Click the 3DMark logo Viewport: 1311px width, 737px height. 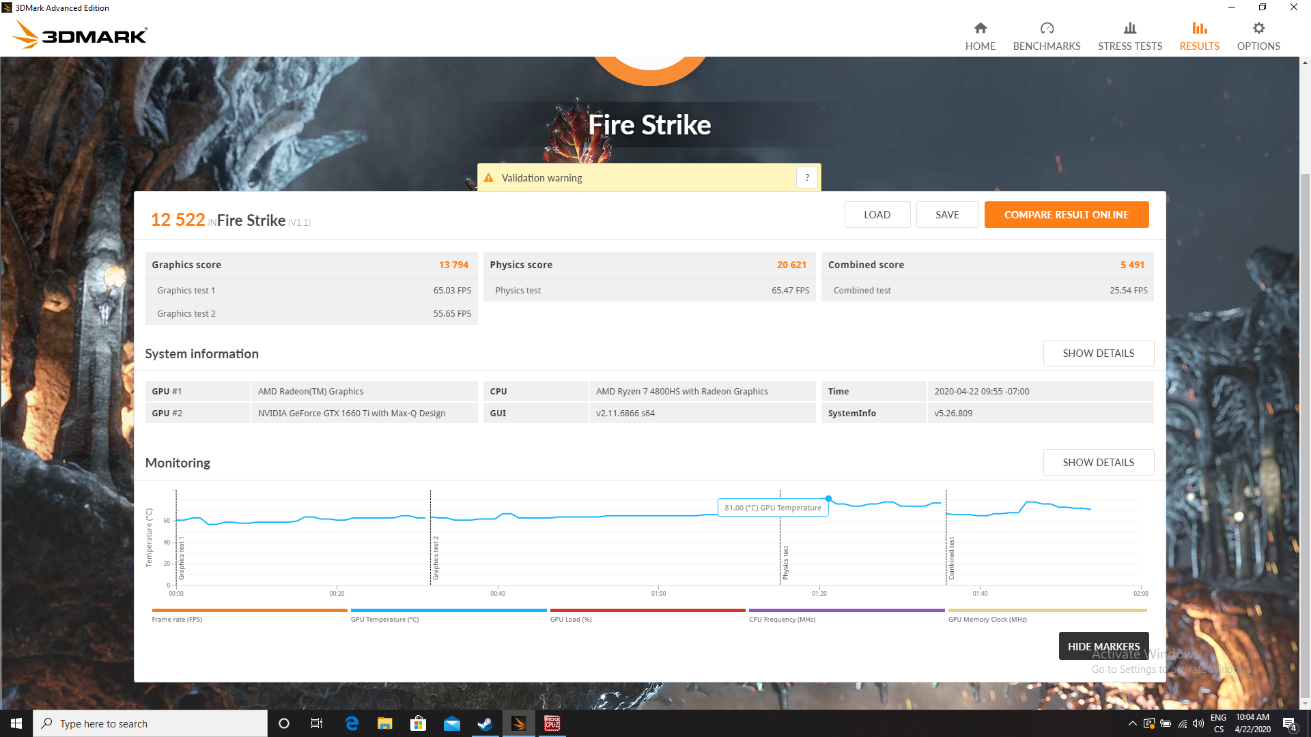[80, 35]
